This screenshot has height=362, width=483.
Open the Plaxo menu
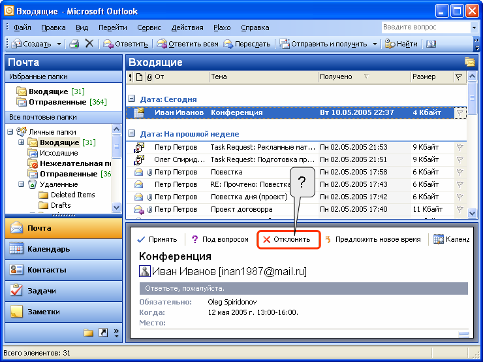coord(222,27)
